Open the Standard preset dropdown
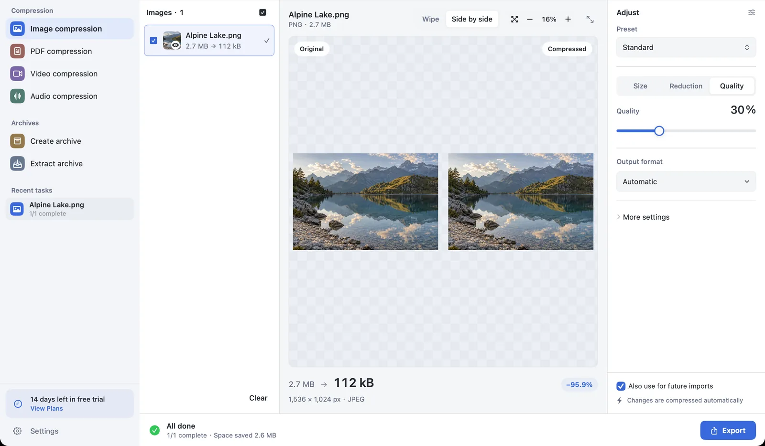The height and width of the screenshot is (446, 765). pyautogui.click(x=686, y=47)
